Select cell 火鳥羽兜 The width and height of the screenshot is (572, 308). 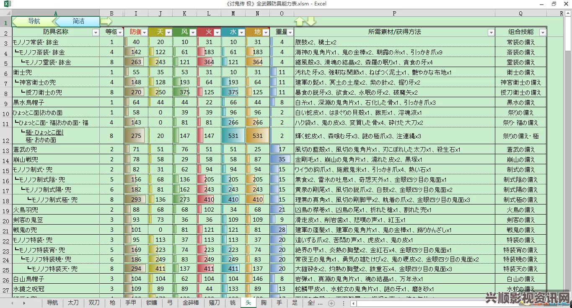[56, 210]
